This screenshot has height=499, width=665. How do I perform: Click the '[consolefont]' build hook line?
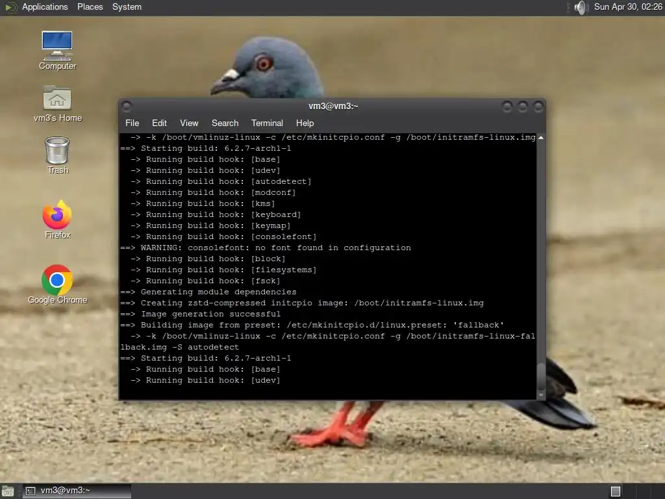tap(223, 237)
